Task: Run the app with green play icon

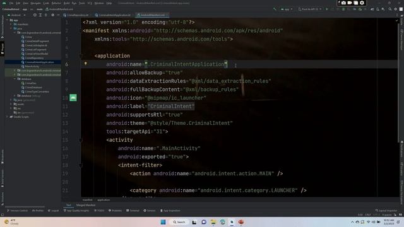Action: coord(327,9)
